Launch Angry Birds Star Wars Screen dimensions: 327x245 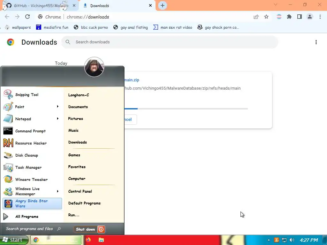(x=32, y=203)
